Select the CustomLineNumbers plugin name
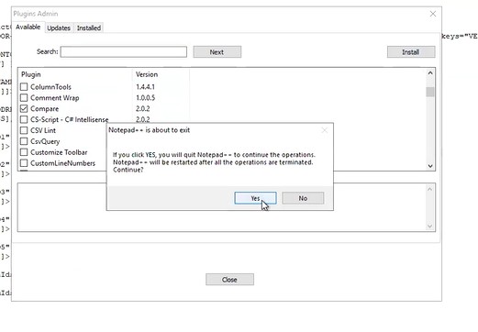This screenshot has height=332, width=478. pos(62,163)
